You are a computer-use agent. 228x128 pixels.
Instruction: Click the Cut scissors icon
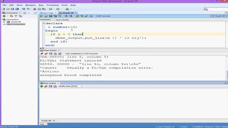click(35, 9)
